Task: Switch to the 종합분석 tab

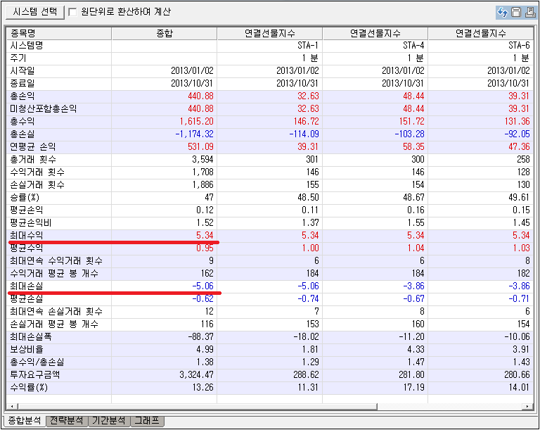Action: pos(23,421)
